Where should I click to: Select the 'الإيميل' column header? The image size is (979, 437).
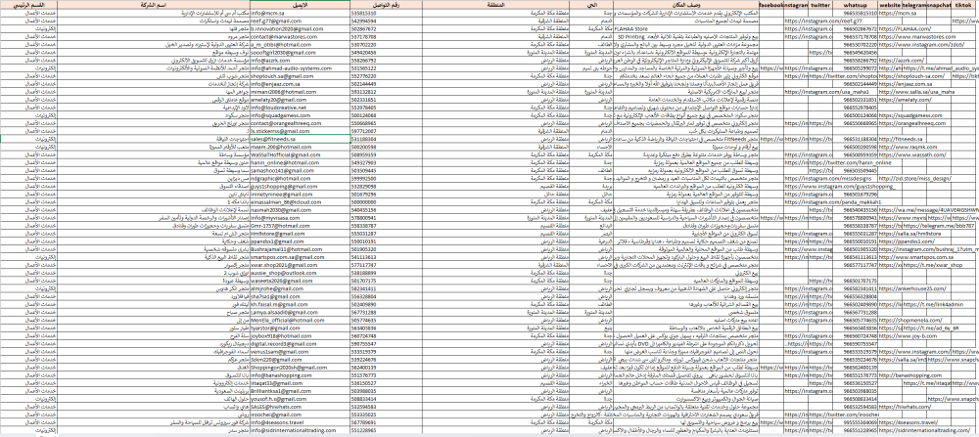pyautogui.click(x=300, y=4)
